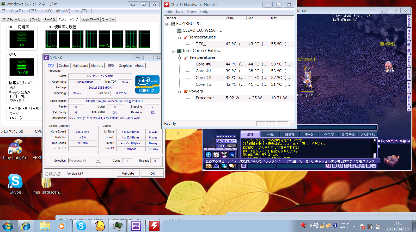The image size is (416, 232).
Task: Click the game chat log scrollbar thumb
Action: point(375,155)
